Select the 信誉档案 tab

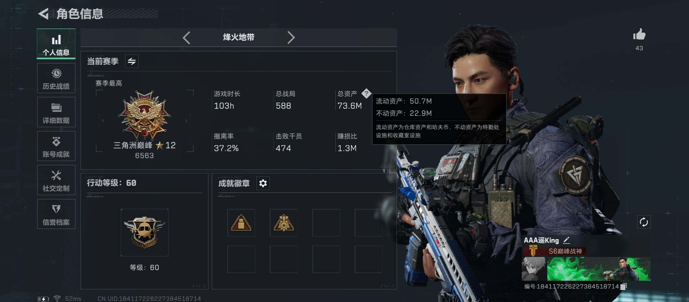click(56, 214)
